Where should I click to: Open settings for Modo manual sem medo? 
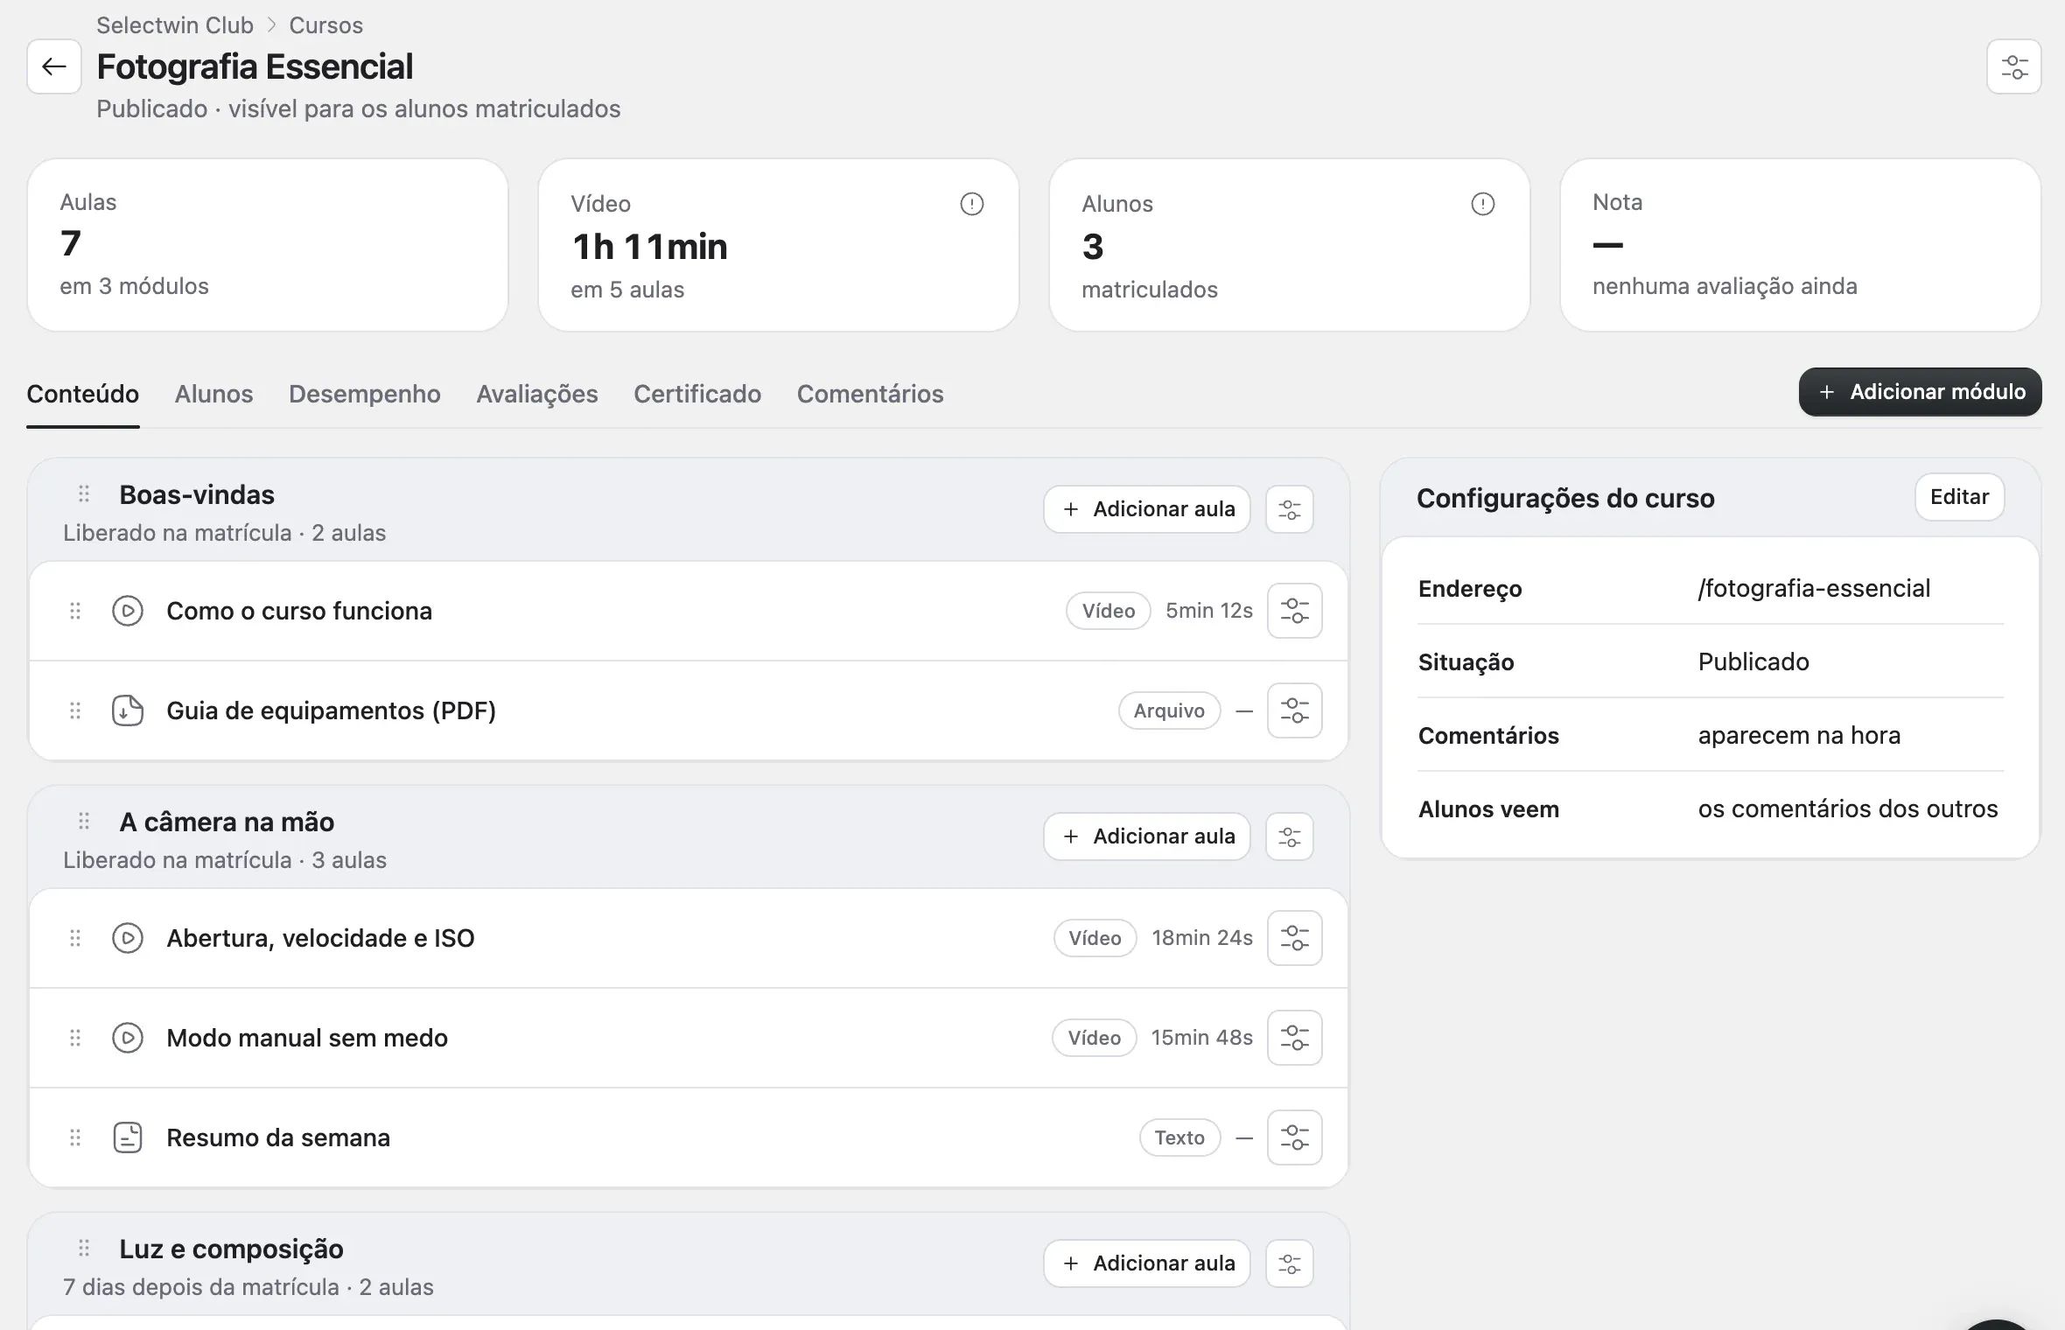coord(1295,1038)
